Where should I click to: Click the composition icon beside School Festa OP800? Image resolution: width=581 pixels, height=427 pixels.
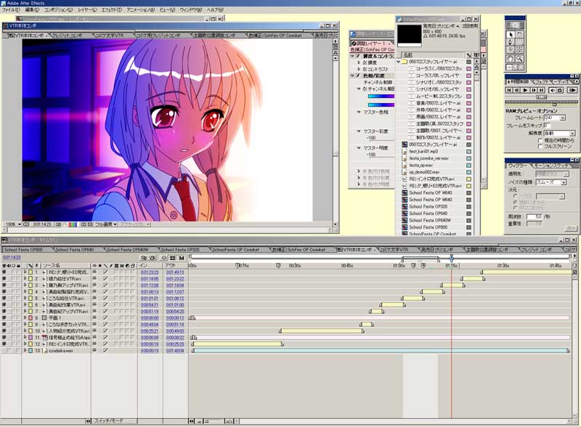[405, 227]
